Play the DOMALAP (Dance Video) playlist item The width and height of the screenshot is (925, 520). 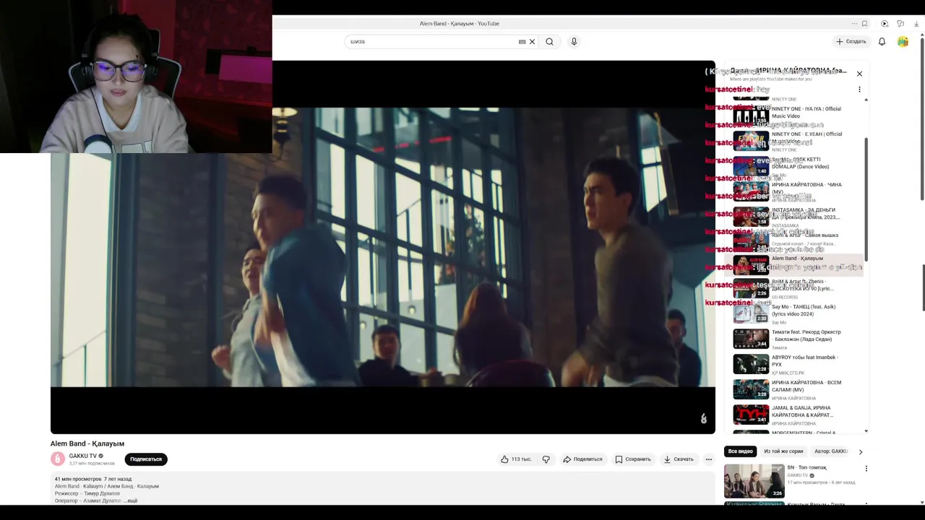coord(794,165)
